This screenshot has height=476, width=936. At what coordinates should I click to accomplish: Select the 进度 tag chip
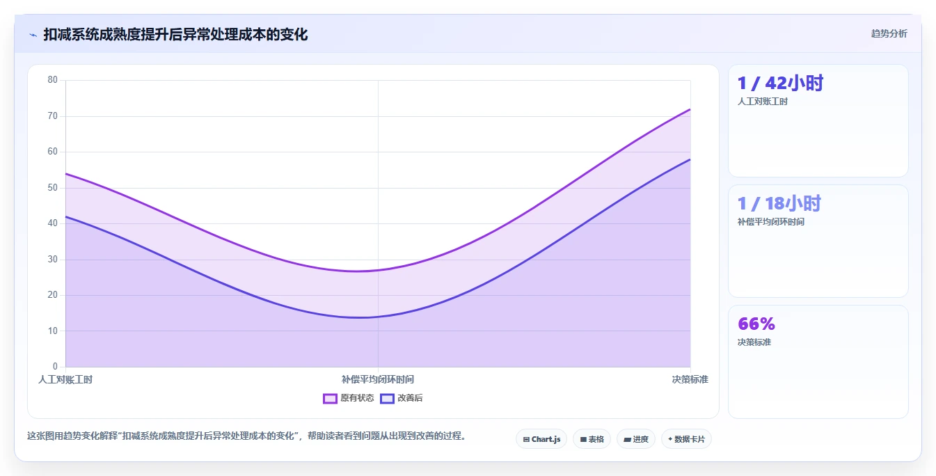coord(636,439)
